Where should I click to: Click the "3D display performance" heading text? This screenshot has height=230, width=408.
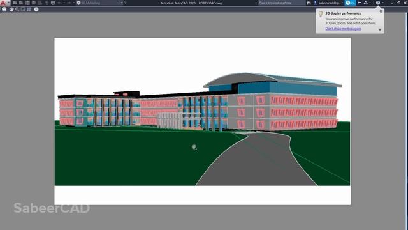(x=343, y=13)
